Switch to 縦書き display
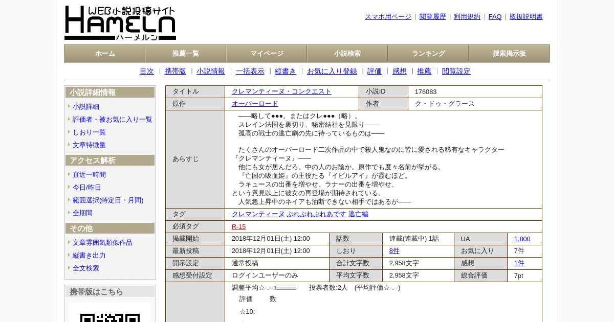The width and height of the screenshot is (614, 322). click(286, 72)
